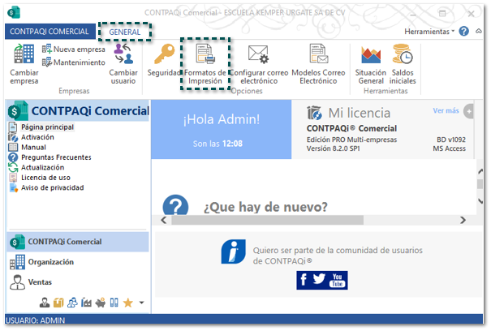Image resolution: width=491 pixels, height=331 pixels.
Task: Open the Herramientas dropdown menu
Action: pyautogui.click(x=429, y=32)
